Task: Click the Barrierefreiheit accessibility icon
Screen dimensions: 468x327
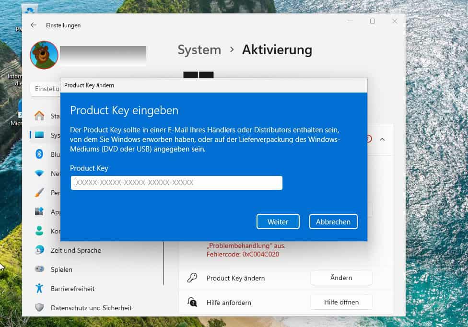Action: point(40,289)
